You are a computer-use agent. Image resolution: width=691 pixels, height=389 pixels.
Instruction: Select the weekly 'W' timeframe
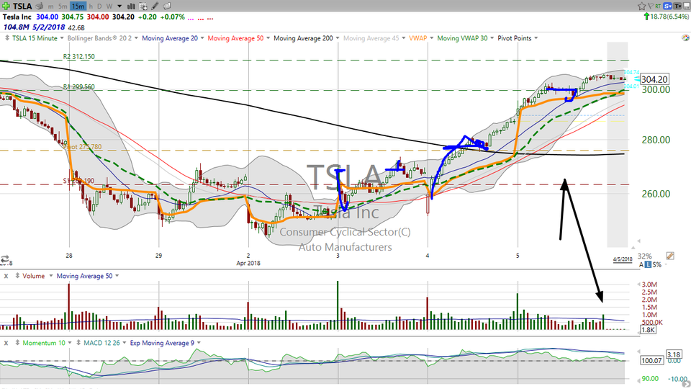[109, 6]
